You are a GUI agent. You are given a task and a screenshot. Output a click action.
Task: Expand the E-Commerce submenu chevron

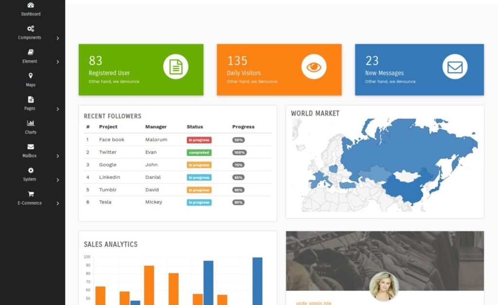[58, 203]
